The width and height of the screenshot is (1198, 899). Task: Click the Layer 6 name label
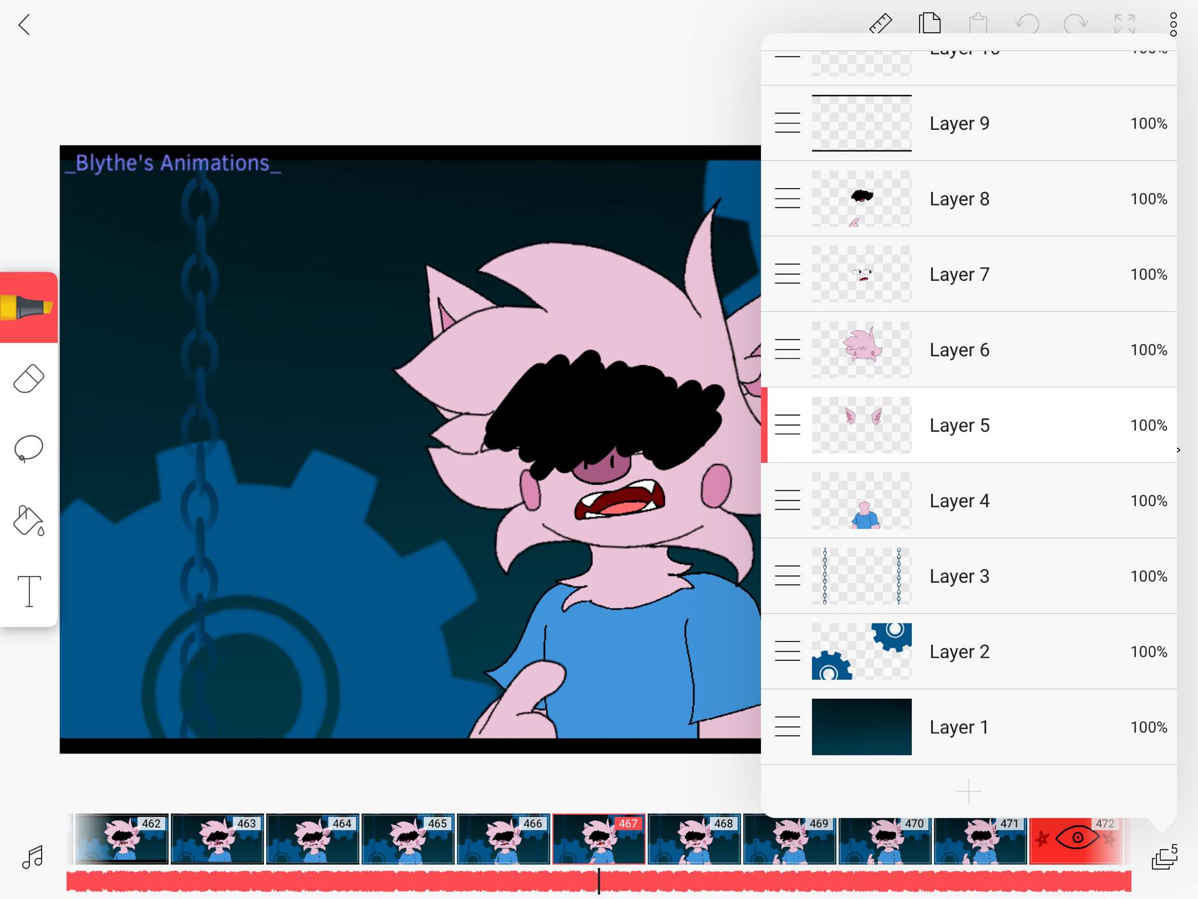(x=959, y=350)
